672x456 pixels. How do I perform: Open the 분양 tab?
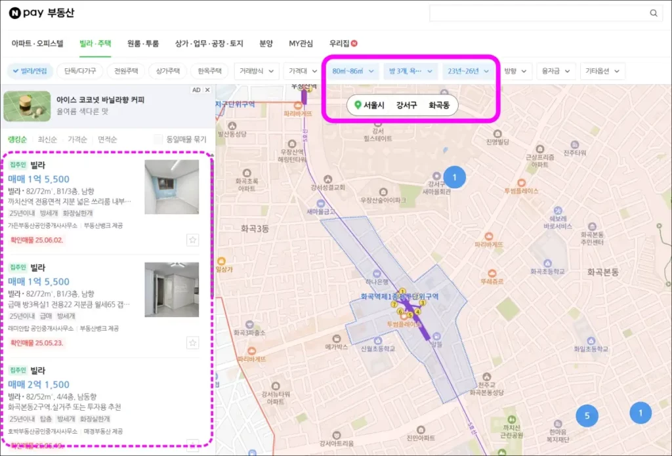pyautogui.click(x=266, y=43)
